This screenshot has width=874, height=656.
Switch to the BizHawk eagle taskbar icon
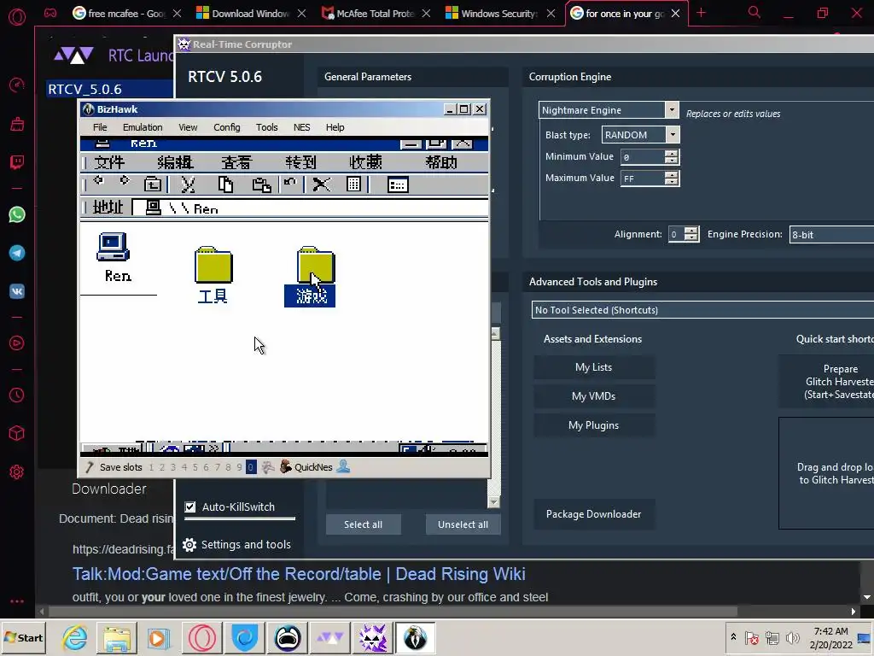(416, 637)
